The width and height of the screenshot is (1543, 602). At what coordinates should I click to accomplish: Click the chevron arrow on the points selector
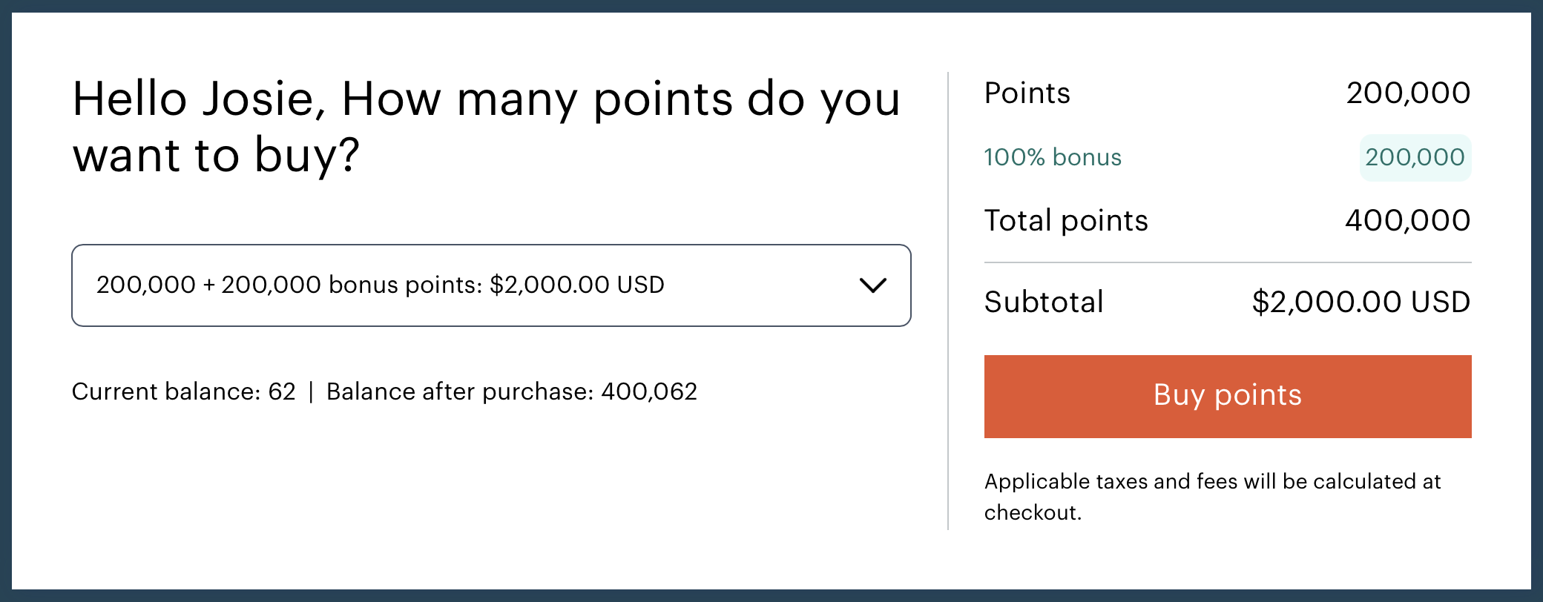873,285
